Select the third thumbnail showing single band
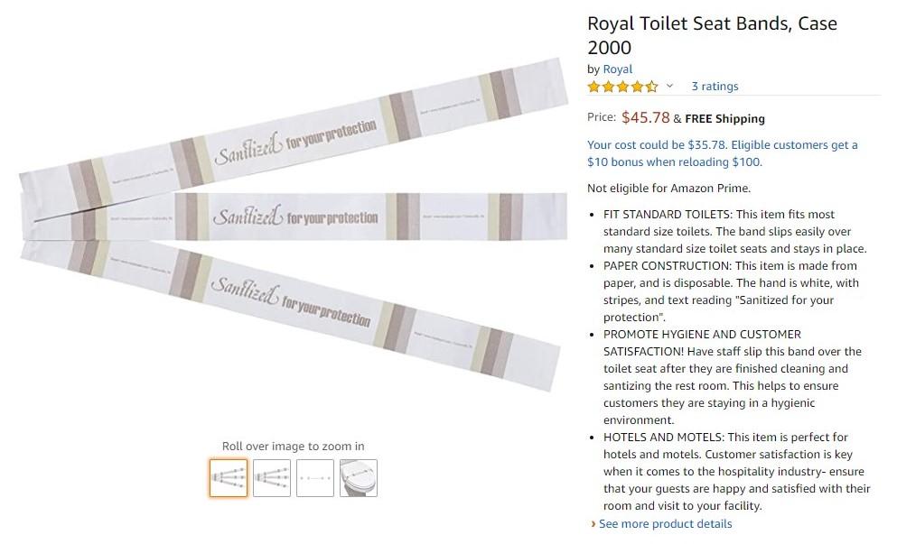This screenshot has height=544, width=897. [315, 478]
